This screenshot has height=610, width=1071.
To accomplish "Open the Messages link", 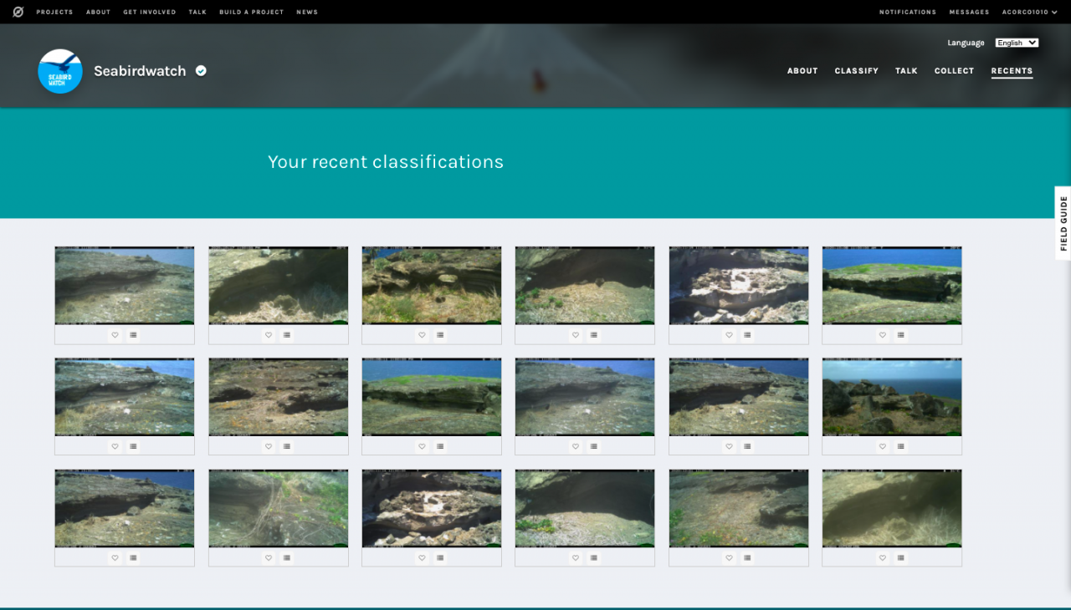I will [x=969, y=13].
